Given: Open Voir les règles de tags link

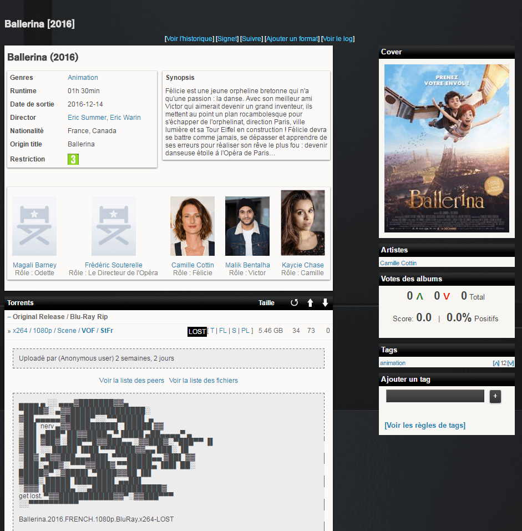Looking at the screenshot, I should (425, 426).
